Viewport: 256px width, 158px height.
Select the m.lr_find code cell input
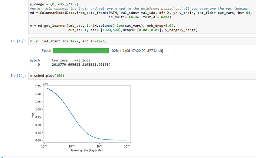click(142, 41)
